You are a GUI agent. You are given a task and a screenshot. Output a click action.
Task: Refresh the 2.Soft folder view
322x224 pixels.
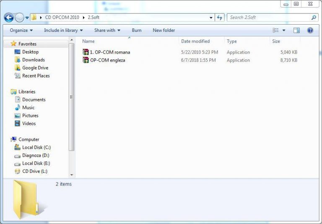point(220,18)
